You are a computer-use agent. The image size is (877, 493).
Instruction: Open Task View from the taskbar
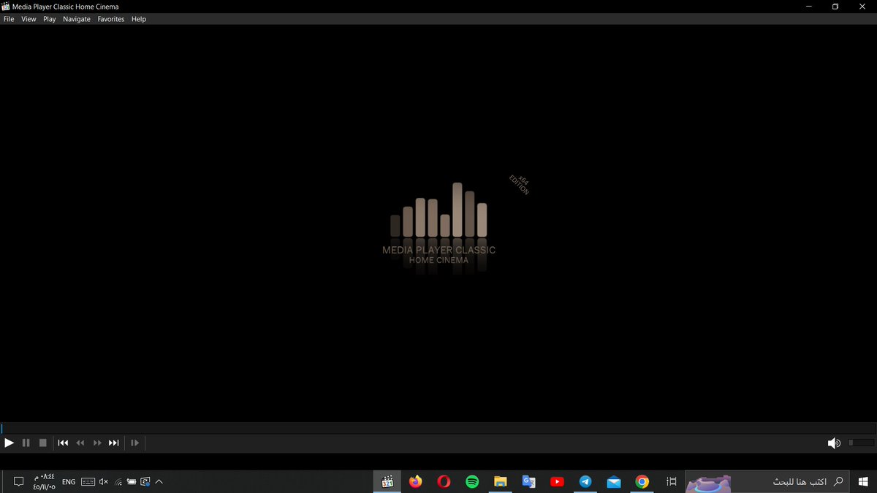pos(672,481)
